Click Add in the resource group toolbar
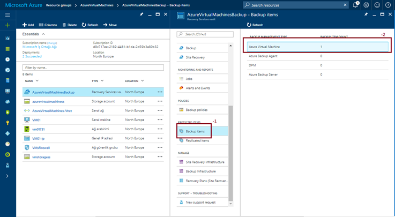 (x=28, y=25)
